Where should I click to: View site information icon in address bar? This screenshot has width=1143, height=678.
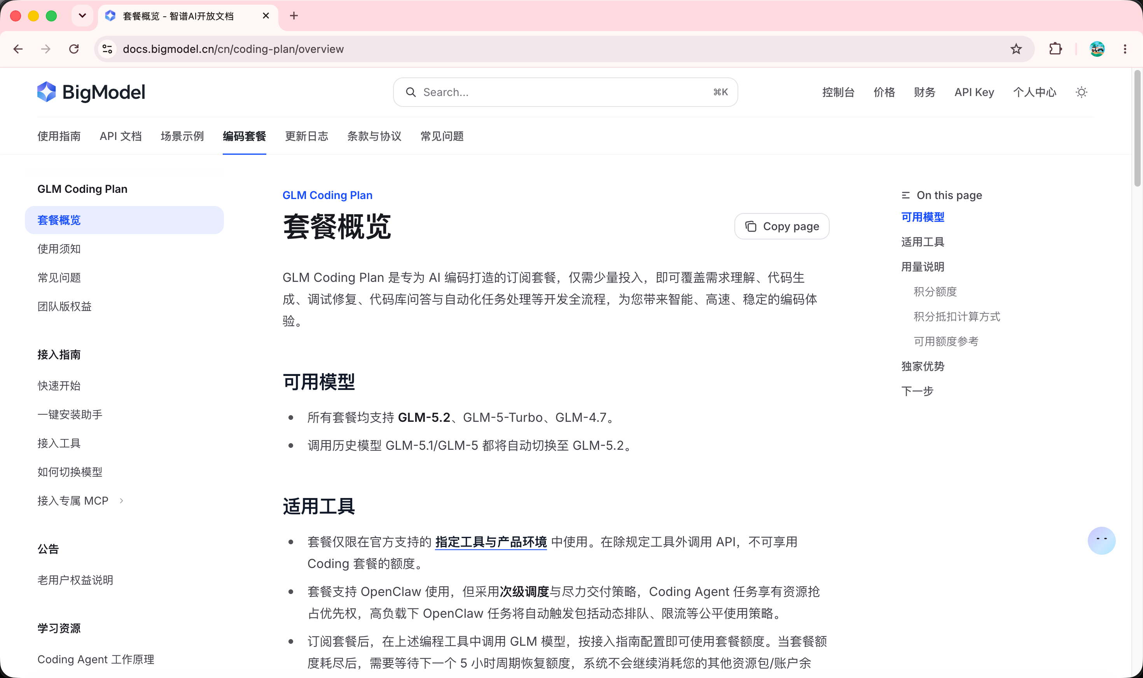pos(107,49)
